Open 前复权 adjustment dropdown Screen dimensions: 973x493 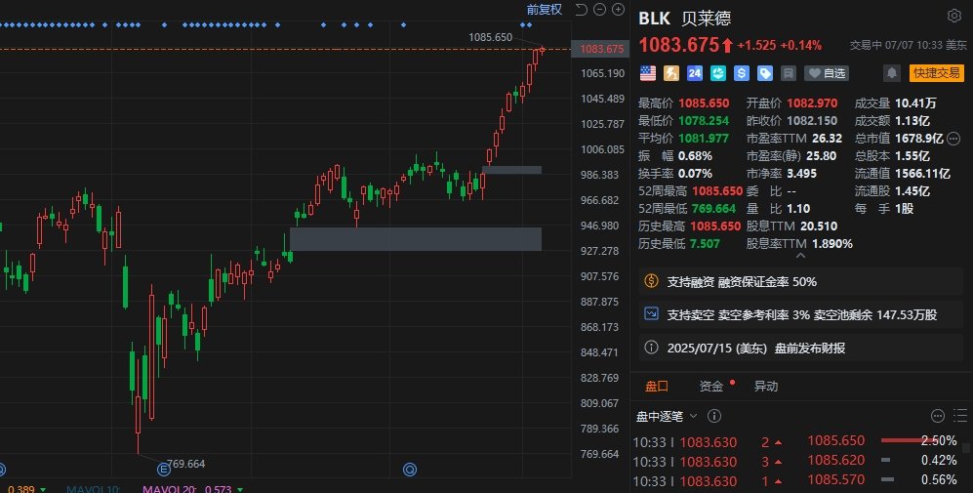coord(545,10)
